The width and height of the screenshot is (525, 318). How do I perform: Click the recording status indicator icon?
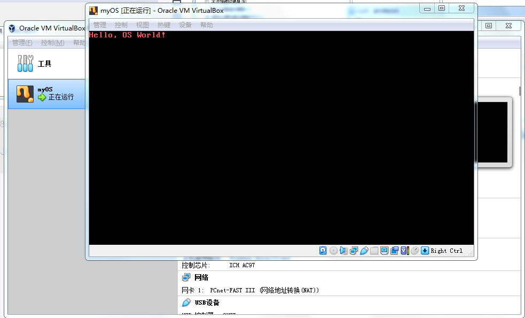pos(394,250)
